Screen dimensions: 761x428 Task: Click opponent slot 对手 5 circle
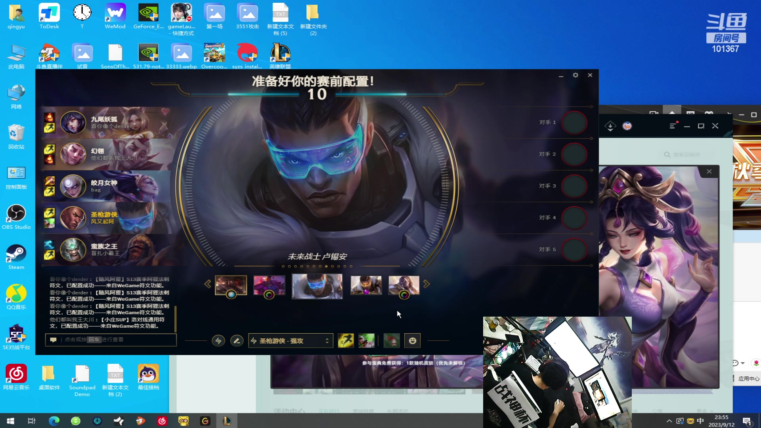(x=574, y=249)
